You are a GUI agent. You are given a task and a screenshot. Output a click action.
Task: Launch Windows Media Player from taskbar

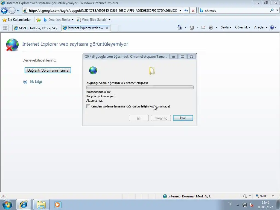(x=58, y=205)
